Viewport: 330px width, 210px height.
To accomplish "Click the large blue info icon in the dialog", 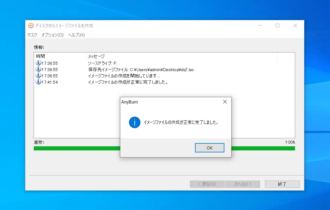I will (135, 122).
